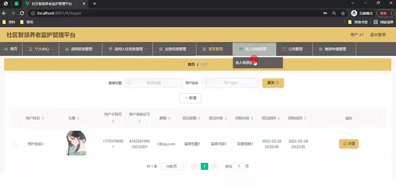Open the 老人信息管理 dropdown arrow
Screen dimensions: 396x186
pos(270,49)
